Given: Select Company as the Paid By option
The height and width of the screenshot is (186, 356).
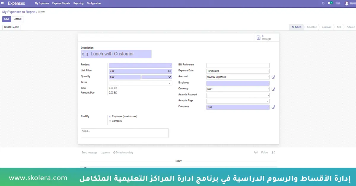Looking at the screenshot, I should (110, 121).
